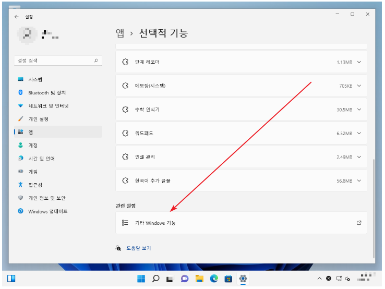Screen dimensions: 385x289
Task: Open Task View on the taskbar
Action: 170,279
